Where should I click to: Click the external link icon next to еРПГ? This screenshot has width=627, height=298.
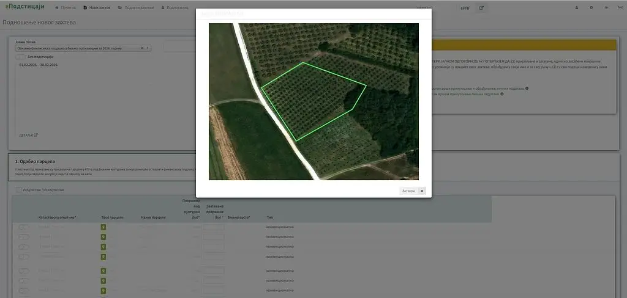pyautogui.click(x=481, y=8)
